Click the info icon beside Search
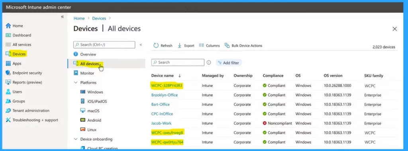The image size is (408, 151). (209, 63)
